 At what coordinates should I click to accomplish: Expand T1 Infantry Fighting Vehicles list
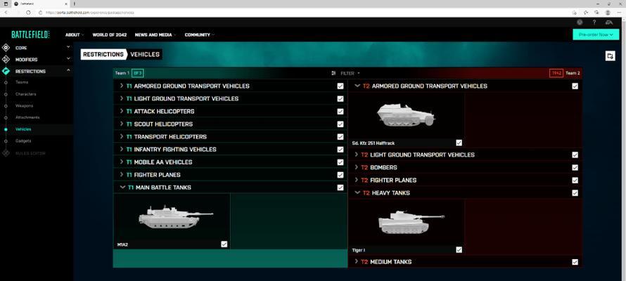(122, 150)
